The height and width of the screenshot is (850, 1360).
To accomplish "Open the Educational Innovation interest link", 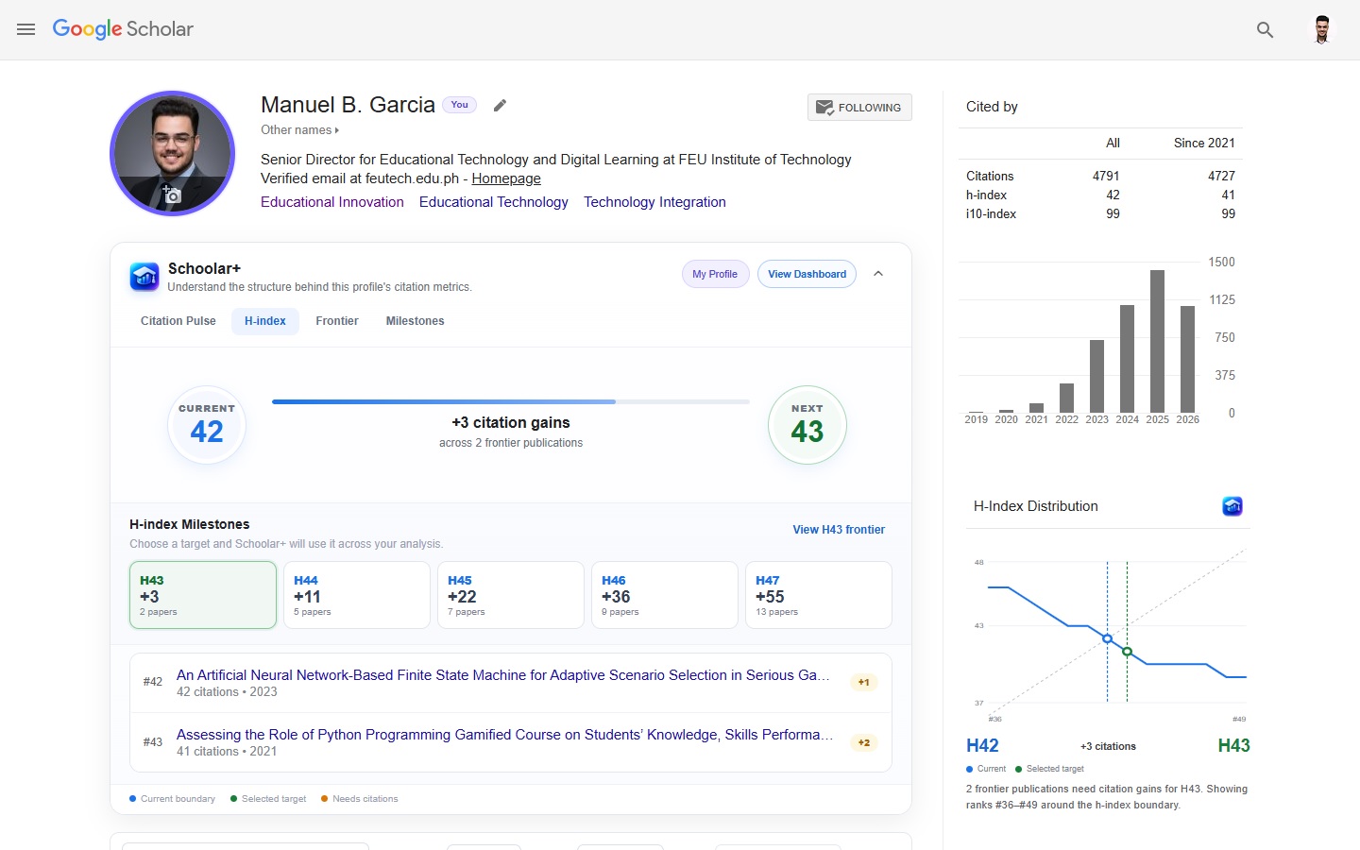I will tap(332, 202).
